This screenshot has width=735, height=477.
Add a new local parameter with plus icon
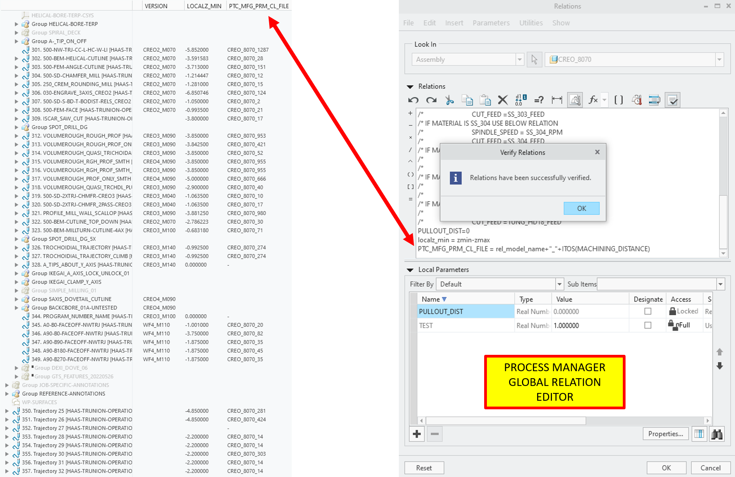[416, 433]
